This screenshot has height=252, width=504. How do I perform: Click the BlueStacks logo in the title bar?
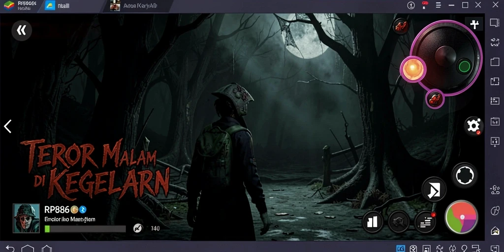click(x=9, y=5)
